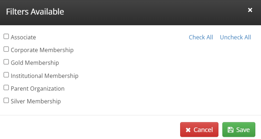Click the Uncheck All link
This screenshot has height=139, width=261.
coord(235,37)
